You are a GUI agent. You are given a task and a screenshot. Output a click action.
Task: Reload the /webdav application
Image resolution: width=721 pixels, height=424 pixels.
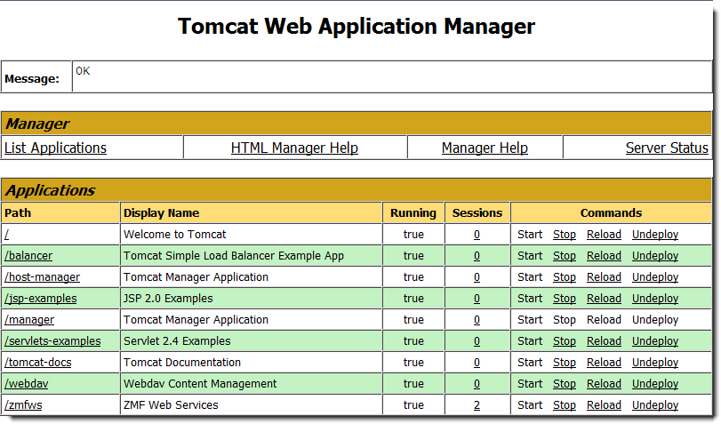[604, 383]
